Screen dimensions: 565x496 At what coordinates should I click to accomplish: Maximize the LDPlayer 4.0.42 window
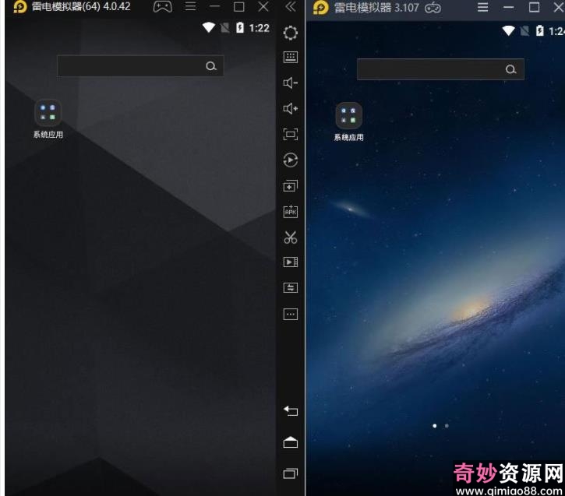pos(239,6)
